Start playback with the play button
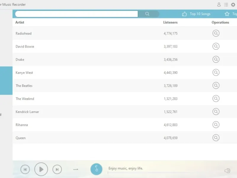 pos(41,169)
